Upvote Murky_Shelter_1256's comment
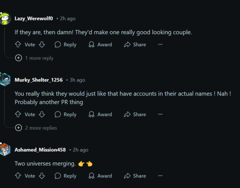Image resolution: width=240 pixels, height=188 pixels. pos(18,114)
